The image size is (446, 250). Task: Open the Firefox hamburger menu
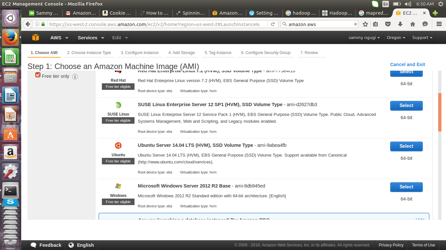[x=439, y=24]
